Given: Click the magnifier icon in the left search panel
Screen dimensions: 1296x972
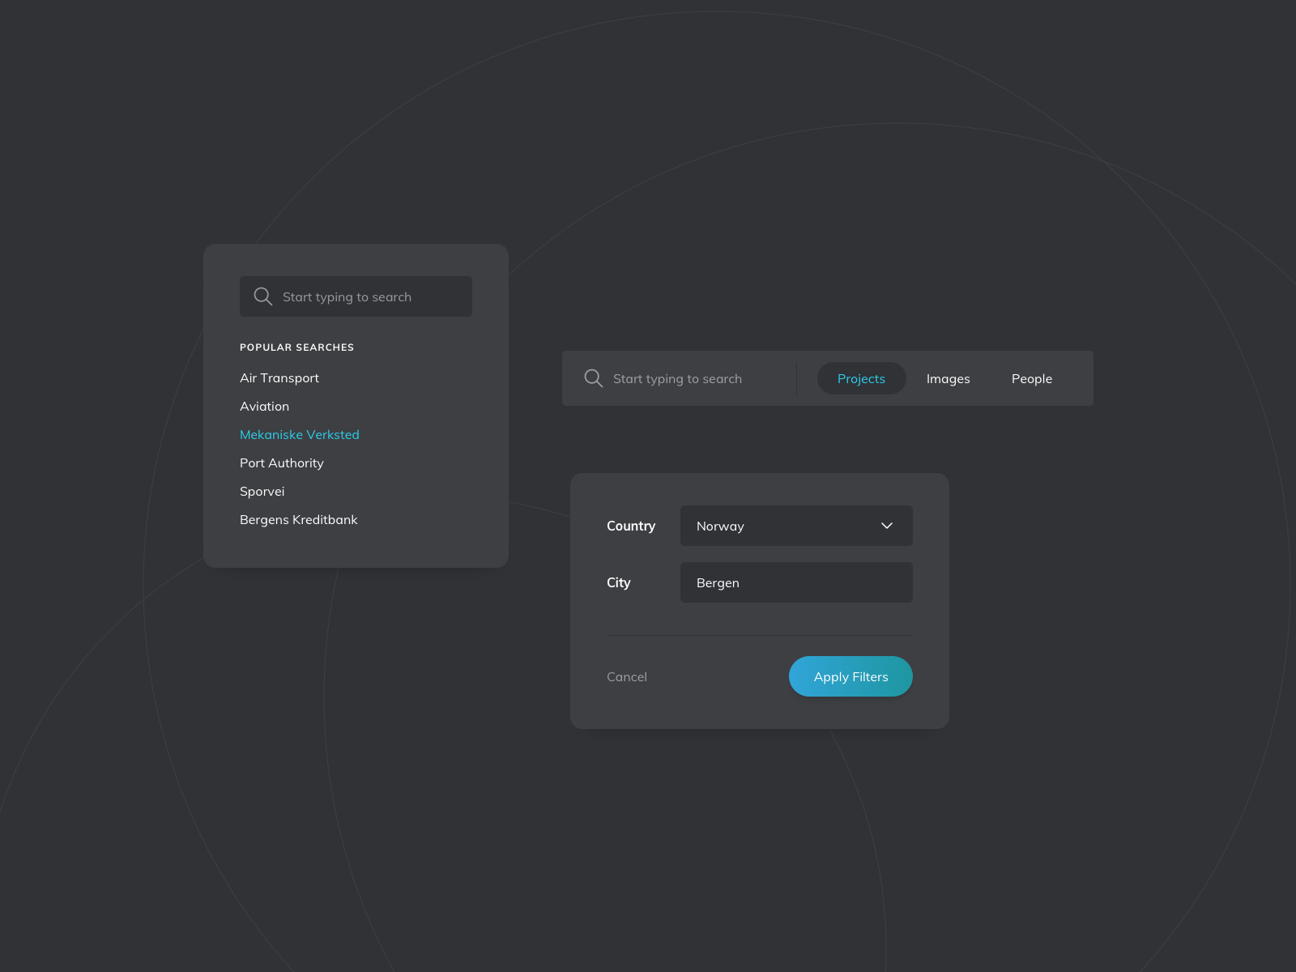Looking at the screenshot, I should point(262,296).
